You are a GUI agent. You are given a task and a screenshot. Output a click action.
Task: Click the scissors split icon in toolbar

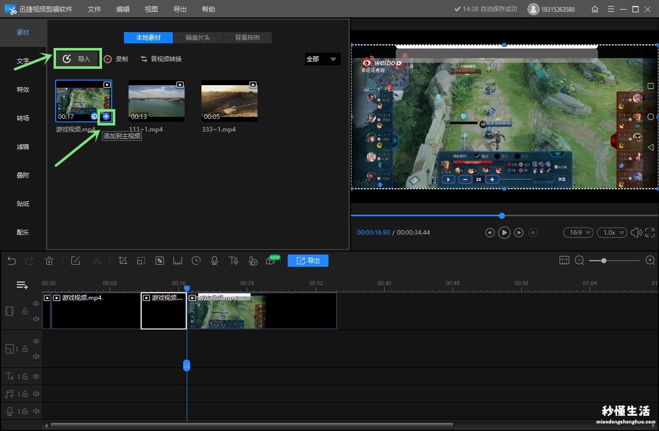coord(96,261)
